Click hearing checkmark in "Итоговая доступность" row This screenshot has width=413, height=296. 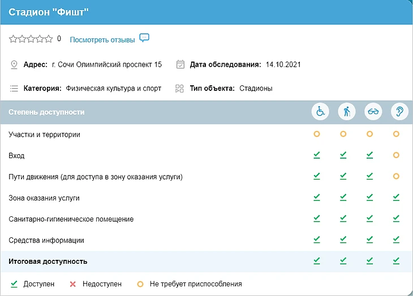[x=396, y=260]
